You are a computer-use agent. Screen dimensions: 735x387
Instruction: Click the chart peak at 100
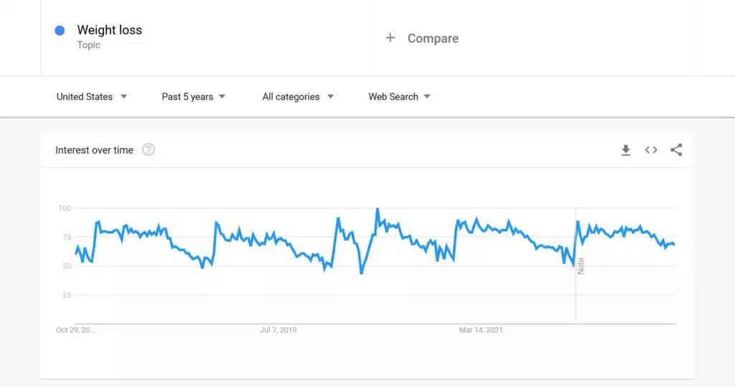378,209
